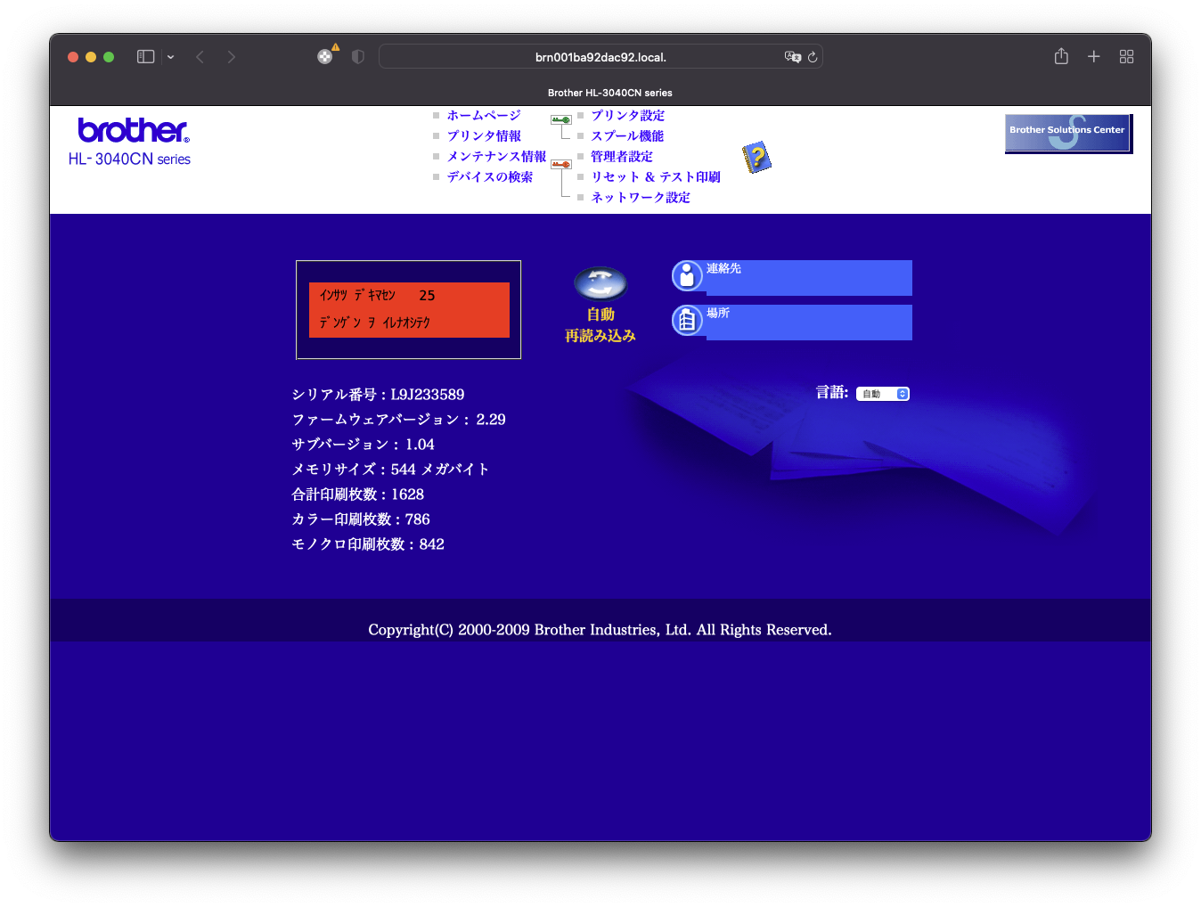Image resolution: width=1201 pixels, height=907 pixels.
Task: Click 合計印刷枚数 1628 text
Action: (358, 494)
